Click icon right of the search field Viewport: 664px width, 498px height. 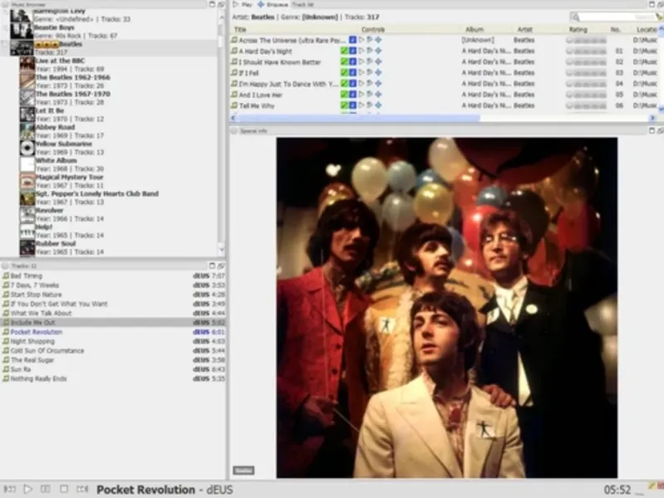pyautogui.click(x=660, y=17)
